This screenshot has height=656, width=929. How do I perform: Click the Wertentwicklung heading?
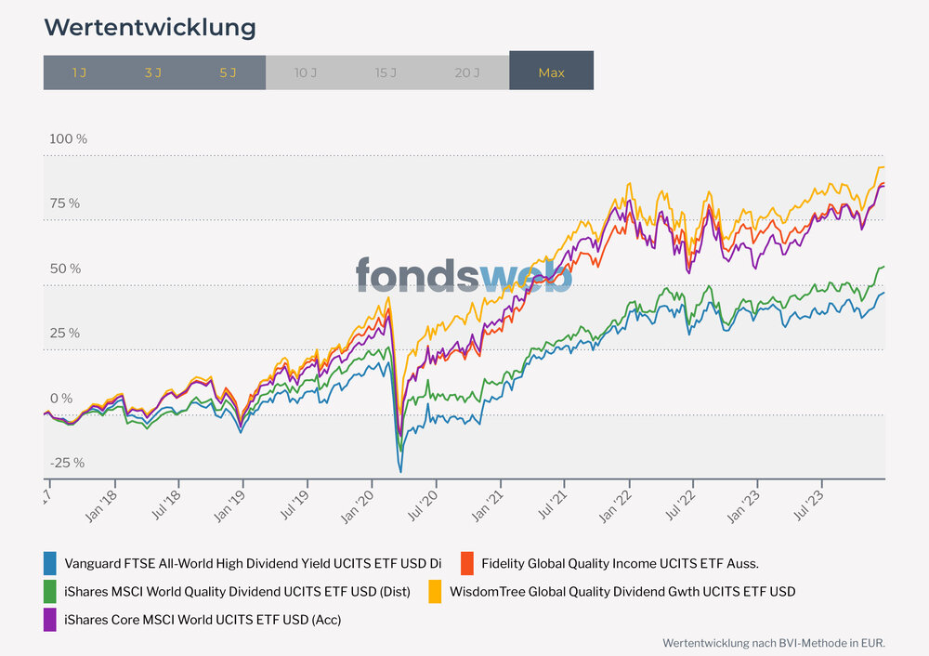150,28
